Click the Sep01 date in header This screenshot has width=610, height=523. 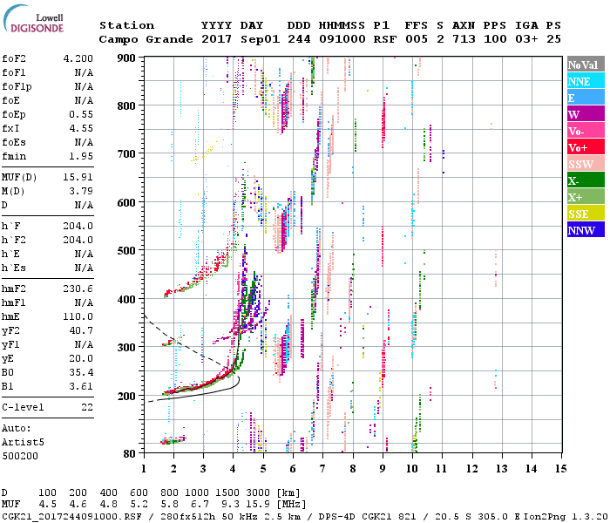pos(260,39)
